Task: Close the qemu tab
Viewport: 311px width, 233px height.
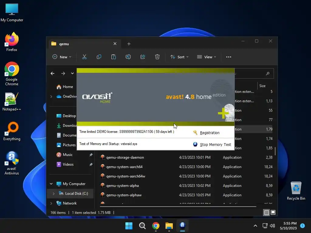Action: coord(115,44)
